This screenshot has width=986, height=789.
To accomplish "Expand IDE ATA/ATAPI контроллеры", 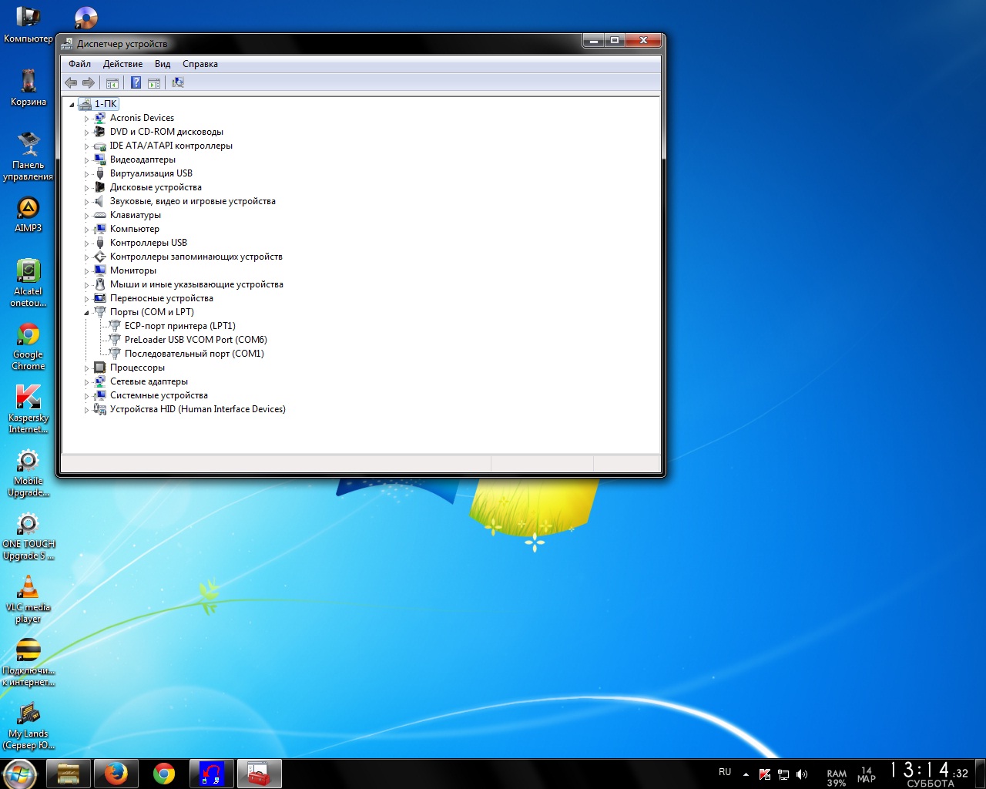I will coord(86,146).
